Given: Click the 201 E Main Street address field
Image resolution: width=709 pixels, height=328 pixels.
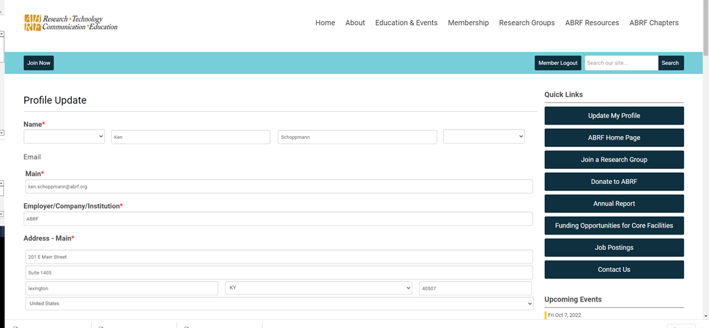Looking at the screenshot, I should click(x=280, y=257).
